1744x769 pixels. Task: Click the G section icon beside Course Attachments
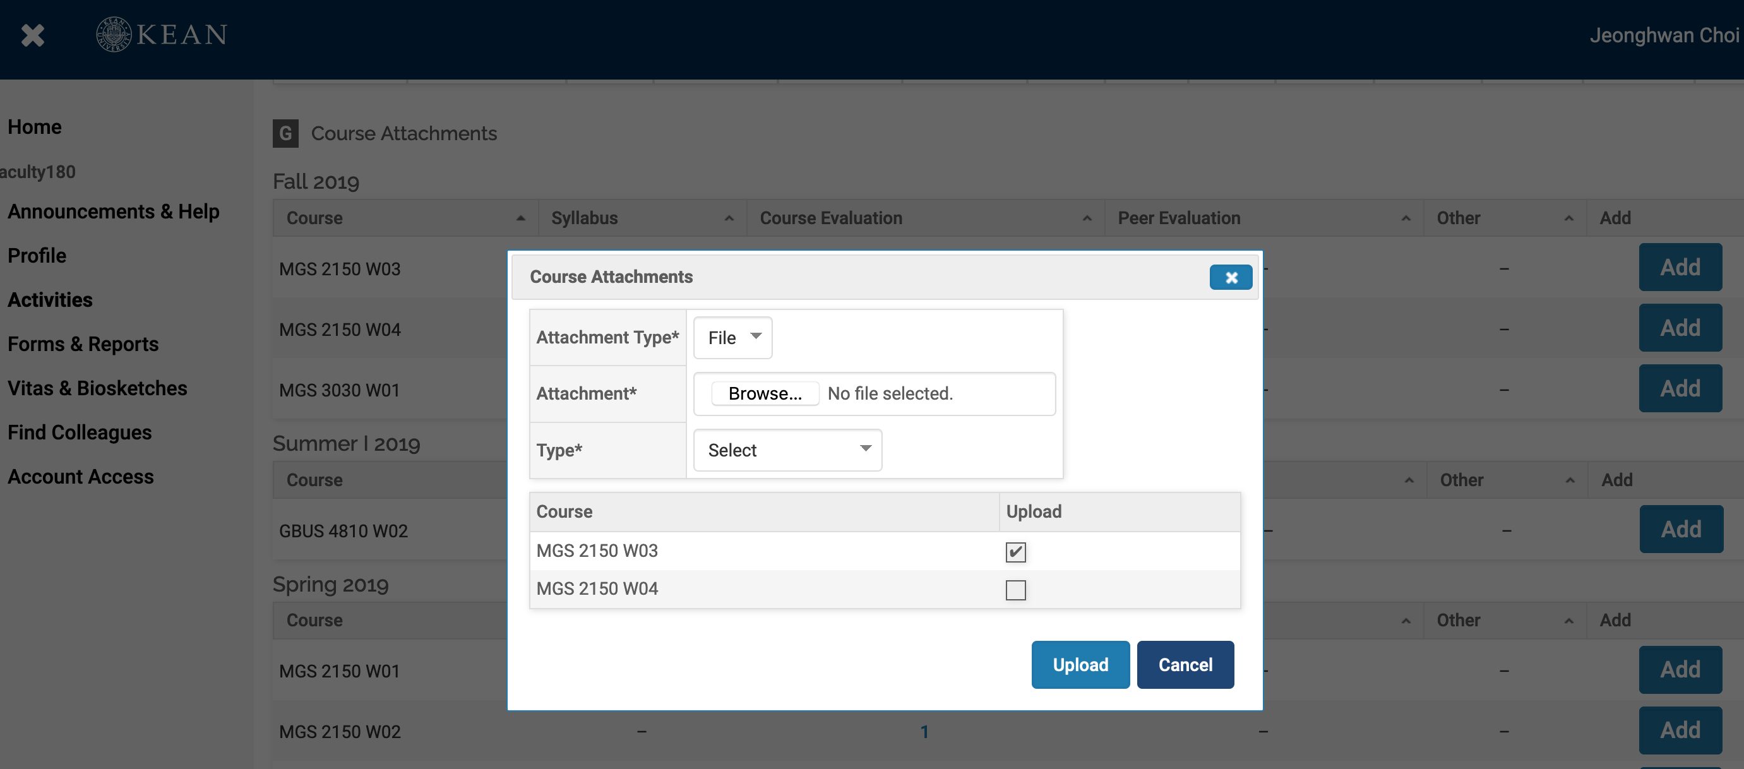[x=285, y=133]
